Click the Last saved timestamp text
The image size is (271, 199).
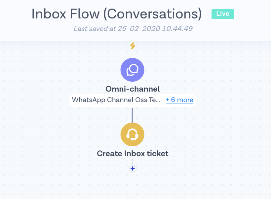coord(133,29)
